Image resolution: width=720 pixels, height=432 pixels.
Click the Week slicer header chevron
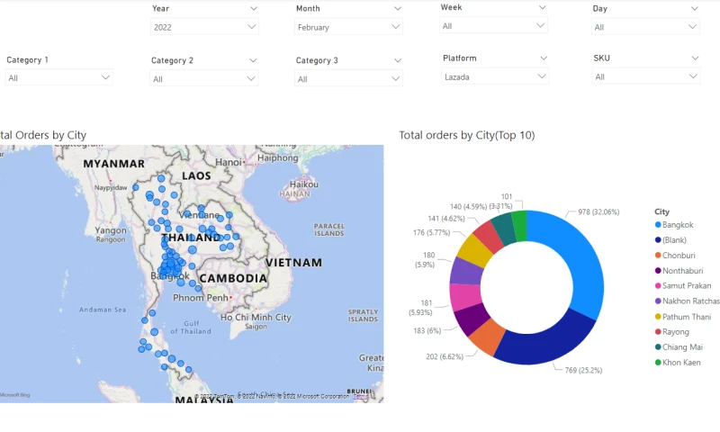click(543, 7)
